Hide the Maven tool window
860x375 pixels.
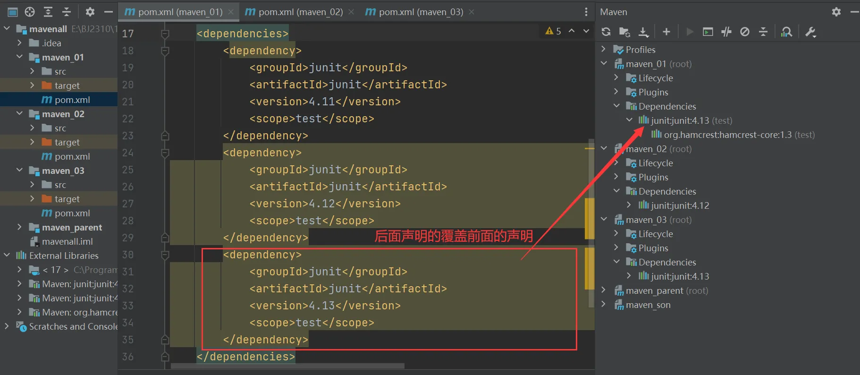(x=854, y=12)
